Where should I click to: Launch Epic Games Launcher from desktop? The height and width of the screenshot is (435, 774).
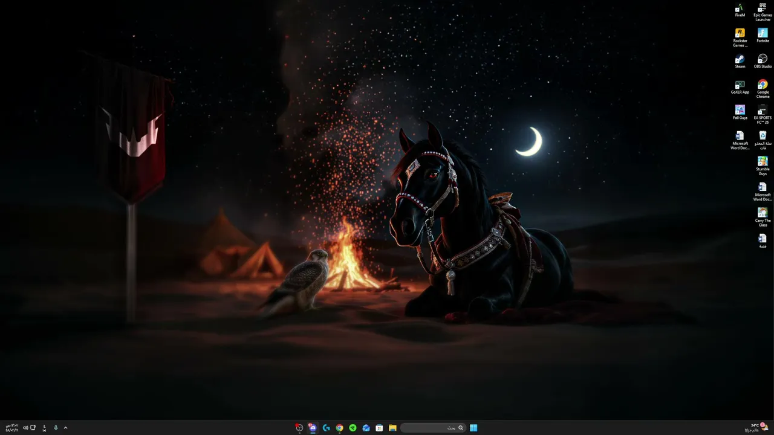763,12
